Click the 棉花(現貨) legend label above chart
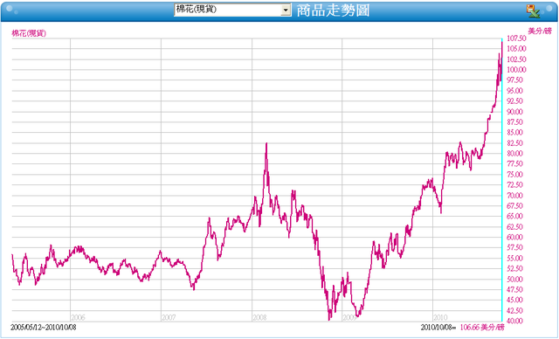559x339 pixels. point(29,33)
